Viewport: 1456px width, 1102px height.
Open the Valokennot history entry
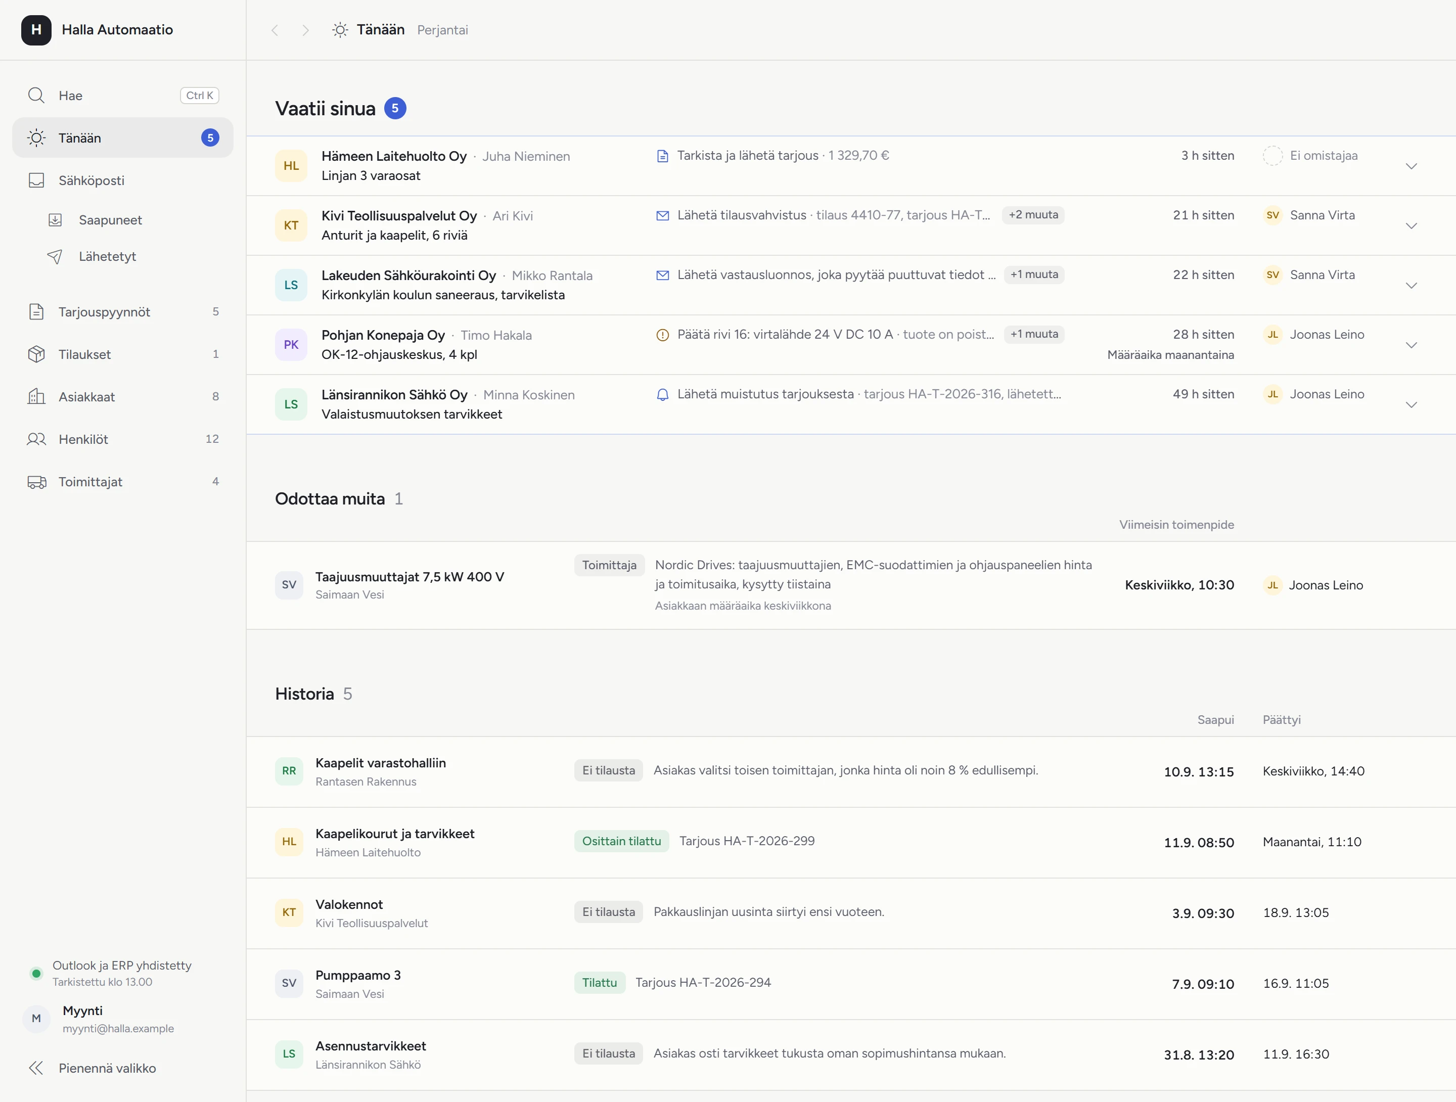pyautogui.click(x=851, y=913)
